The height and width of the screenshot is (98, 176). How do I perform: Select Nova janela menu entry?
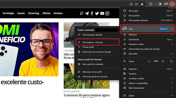(148, 16)
